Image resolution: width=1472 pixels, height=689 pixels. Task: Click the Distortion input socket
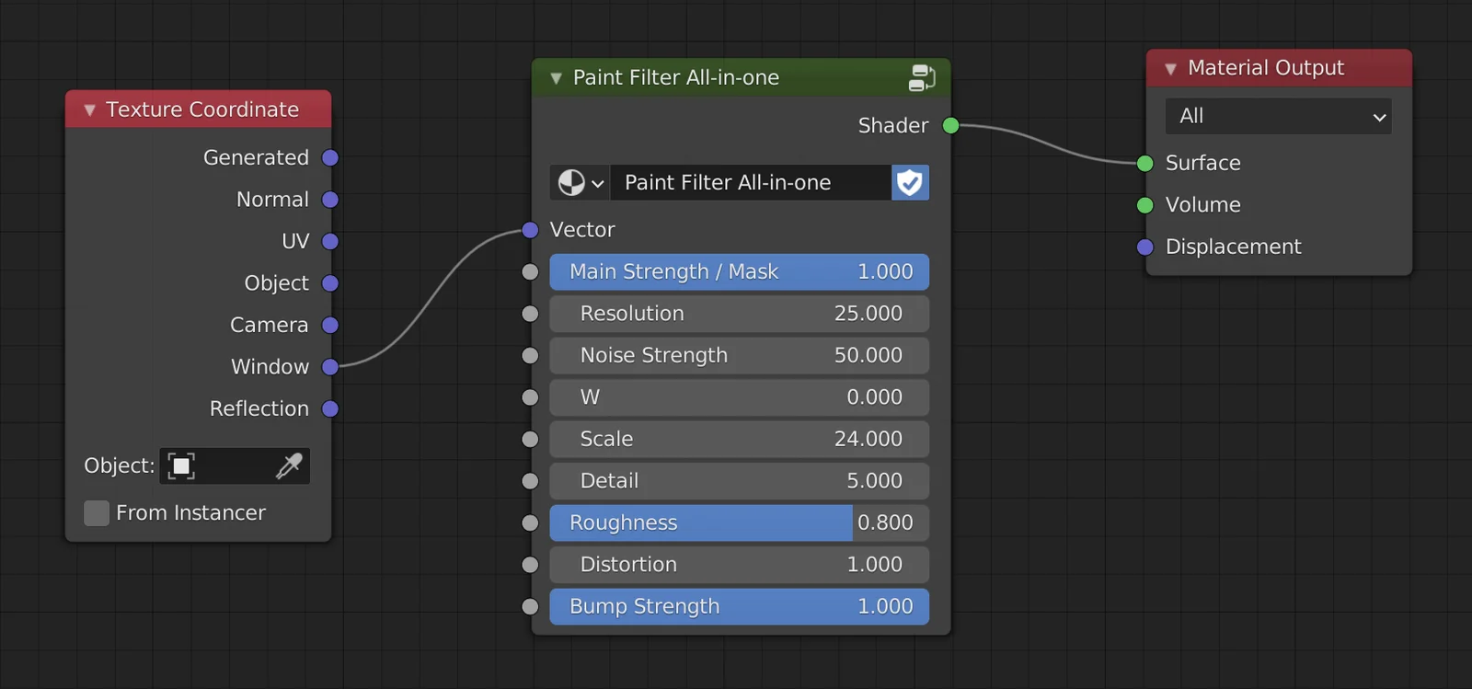[x=530, y=565]
